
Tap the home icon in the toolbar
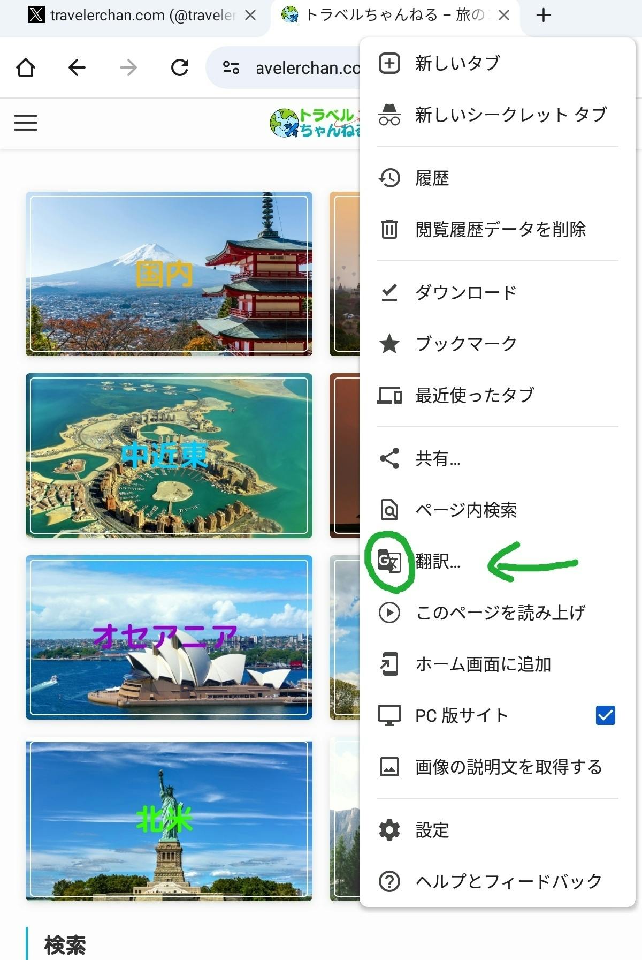click(26, 67)
